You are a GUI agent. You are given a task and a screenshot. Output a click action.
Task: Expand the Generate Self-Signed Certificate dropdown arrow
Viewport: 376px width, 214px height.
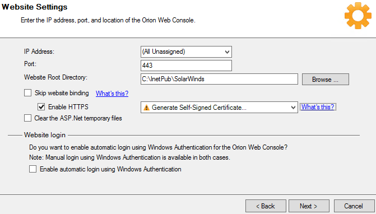293,108
